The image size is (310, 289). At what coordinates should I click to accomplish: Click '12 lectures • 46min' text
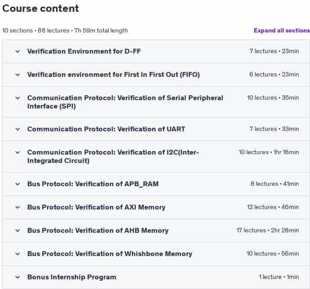pyautogui.click(x=273, y=207)
